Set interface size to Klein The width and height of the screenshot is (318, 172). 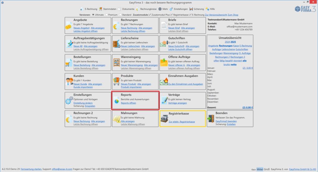[x=253, y=170]
